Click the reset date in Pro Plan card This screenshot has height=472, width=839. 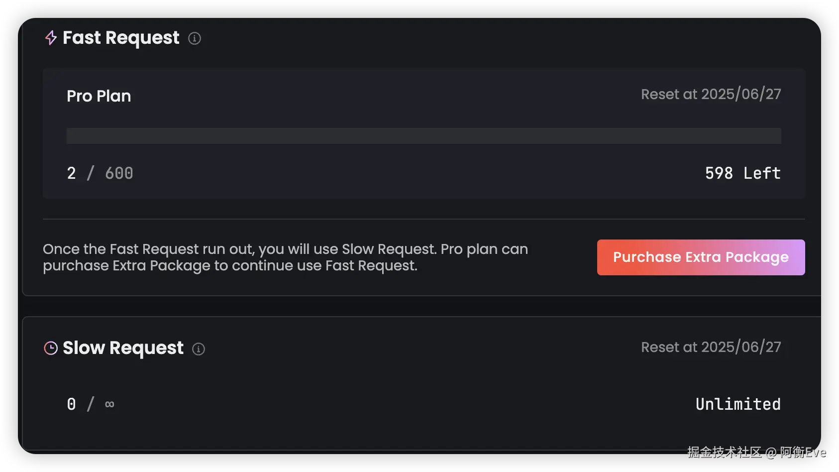pos(711,94)
